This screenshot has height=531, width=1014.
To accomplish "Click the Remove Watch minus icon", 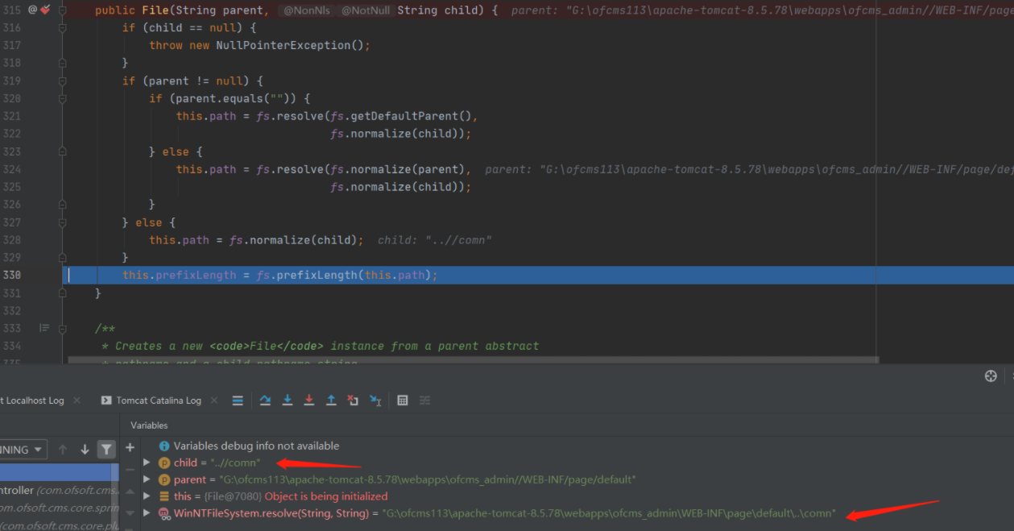I will 130,469.
